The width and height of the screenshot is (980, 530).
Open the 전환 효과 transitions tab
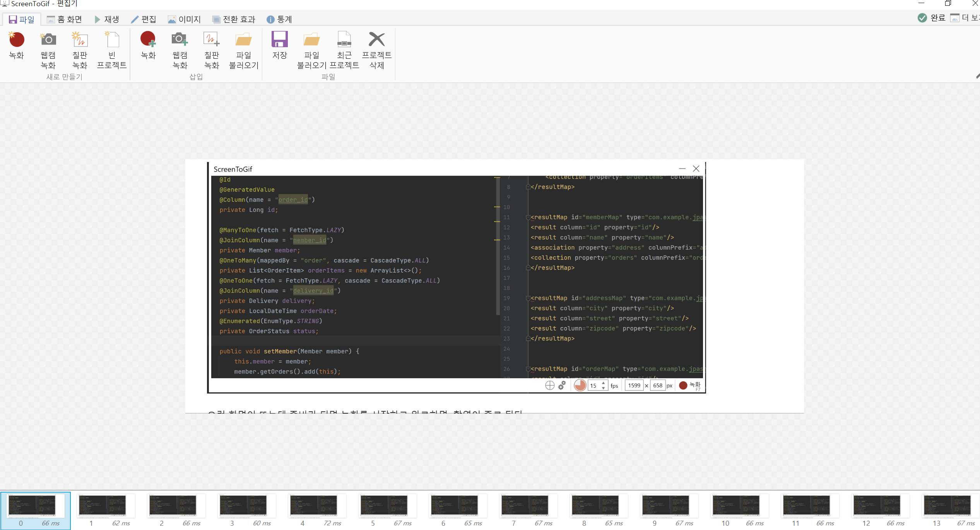point(234,19)
